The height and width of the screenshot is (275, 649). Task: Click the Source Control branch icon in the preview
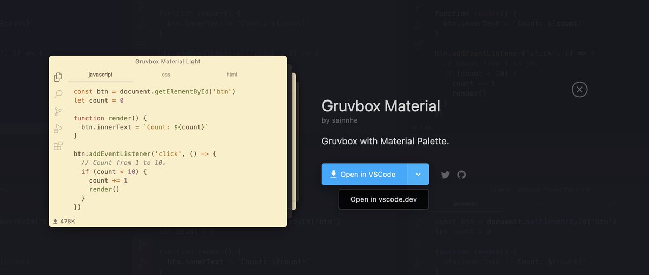[58, 112]
